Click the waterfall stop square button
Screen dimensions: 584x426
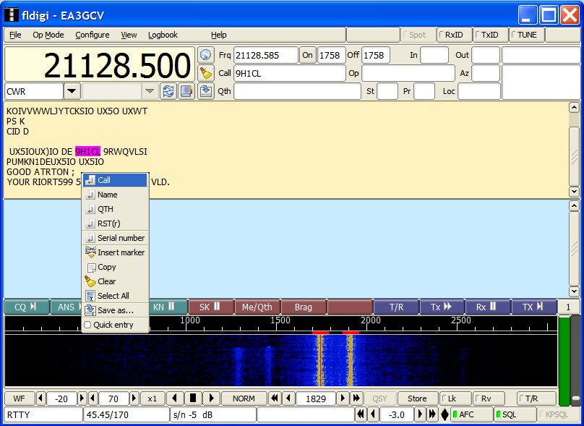(193, 399)
